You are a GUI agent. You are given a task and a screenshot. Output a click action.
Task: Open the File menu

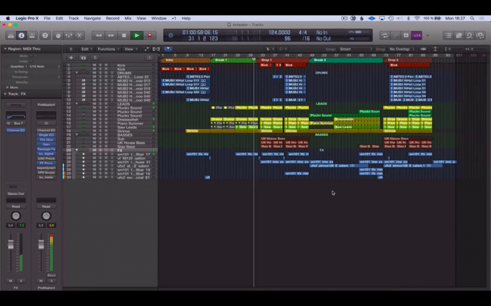click(47, 18)
